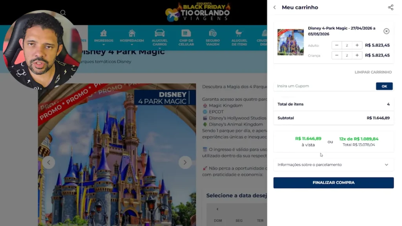Click FINALIZAR COMPRA button

click(x=333, y=183)
